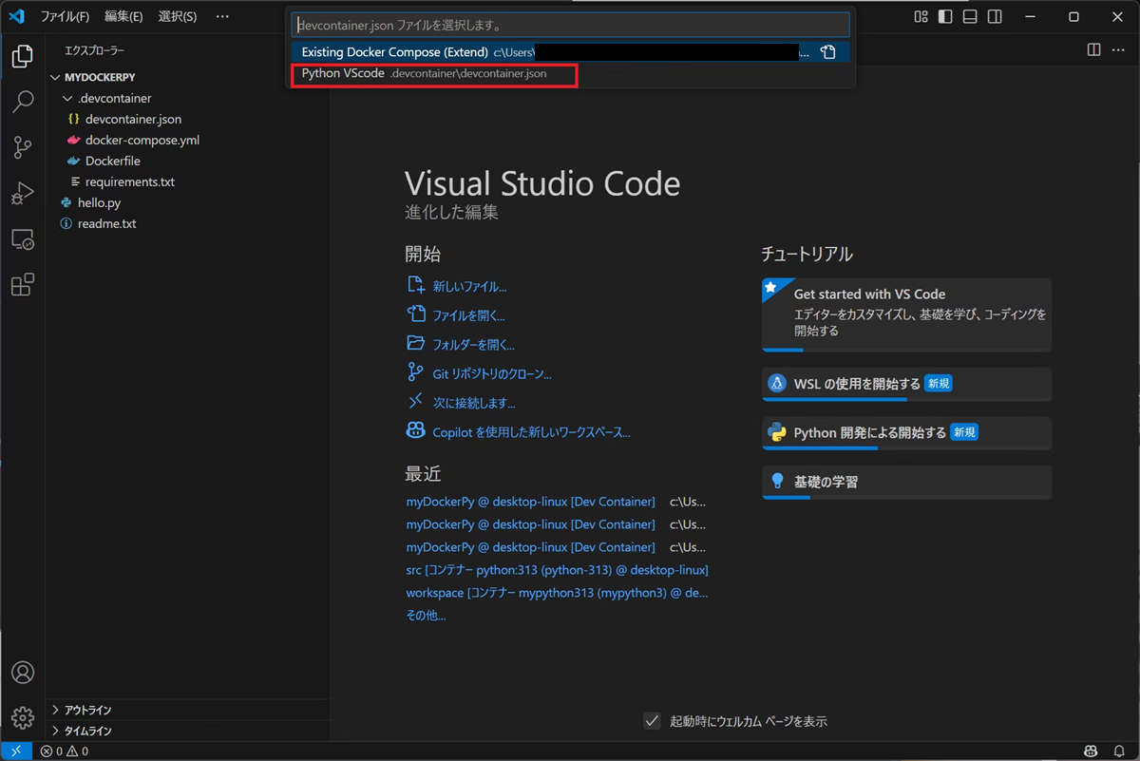Click the Python tutorial icon
Screen dimensions: 1140x761
(777, 432)
